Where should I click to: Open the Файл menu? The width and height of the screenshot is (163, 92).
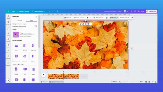[x=13, y=11]
